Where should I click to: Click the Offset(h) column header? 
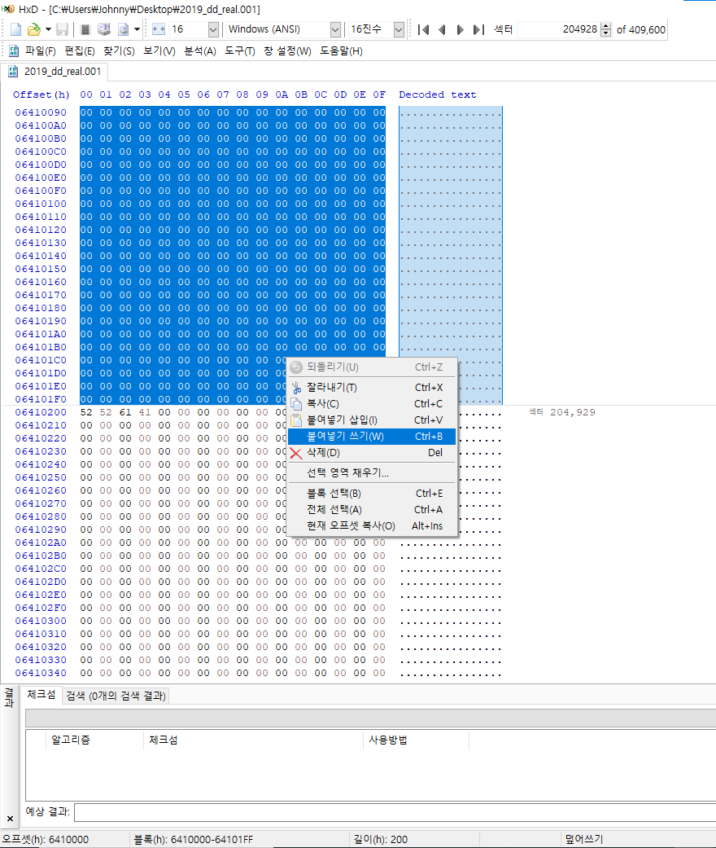[x=41, y=94]
